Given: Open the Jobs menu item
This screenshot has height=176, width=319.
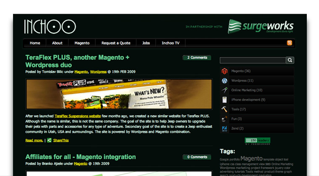Looking at the screenshot, I should coord(146,43).
